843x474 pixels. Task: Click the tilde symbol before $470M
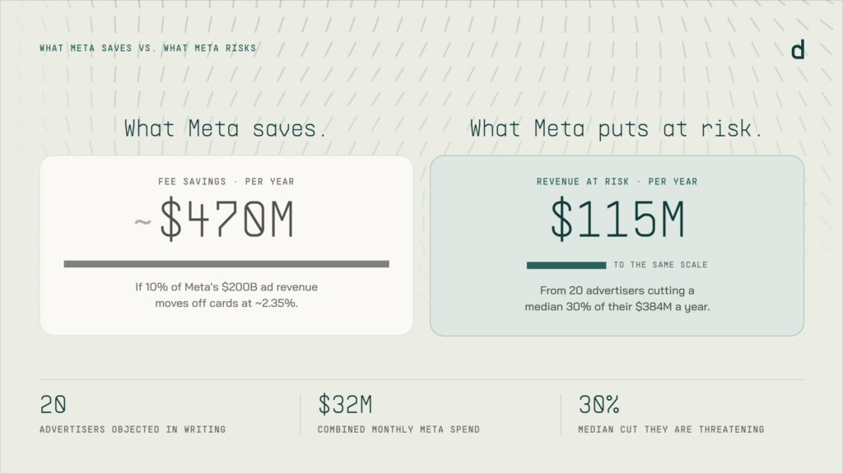point(142,221)
